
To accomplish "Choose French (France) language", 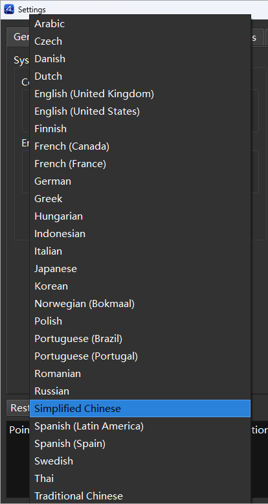I will tap(140, 164).
